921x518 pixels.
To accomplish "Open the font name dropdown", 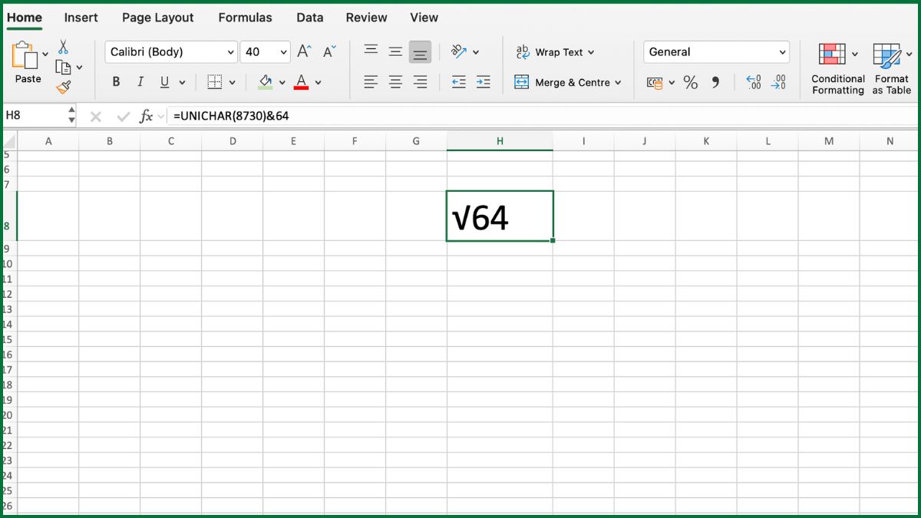I will pyautogui.click(x=229, y=51).
